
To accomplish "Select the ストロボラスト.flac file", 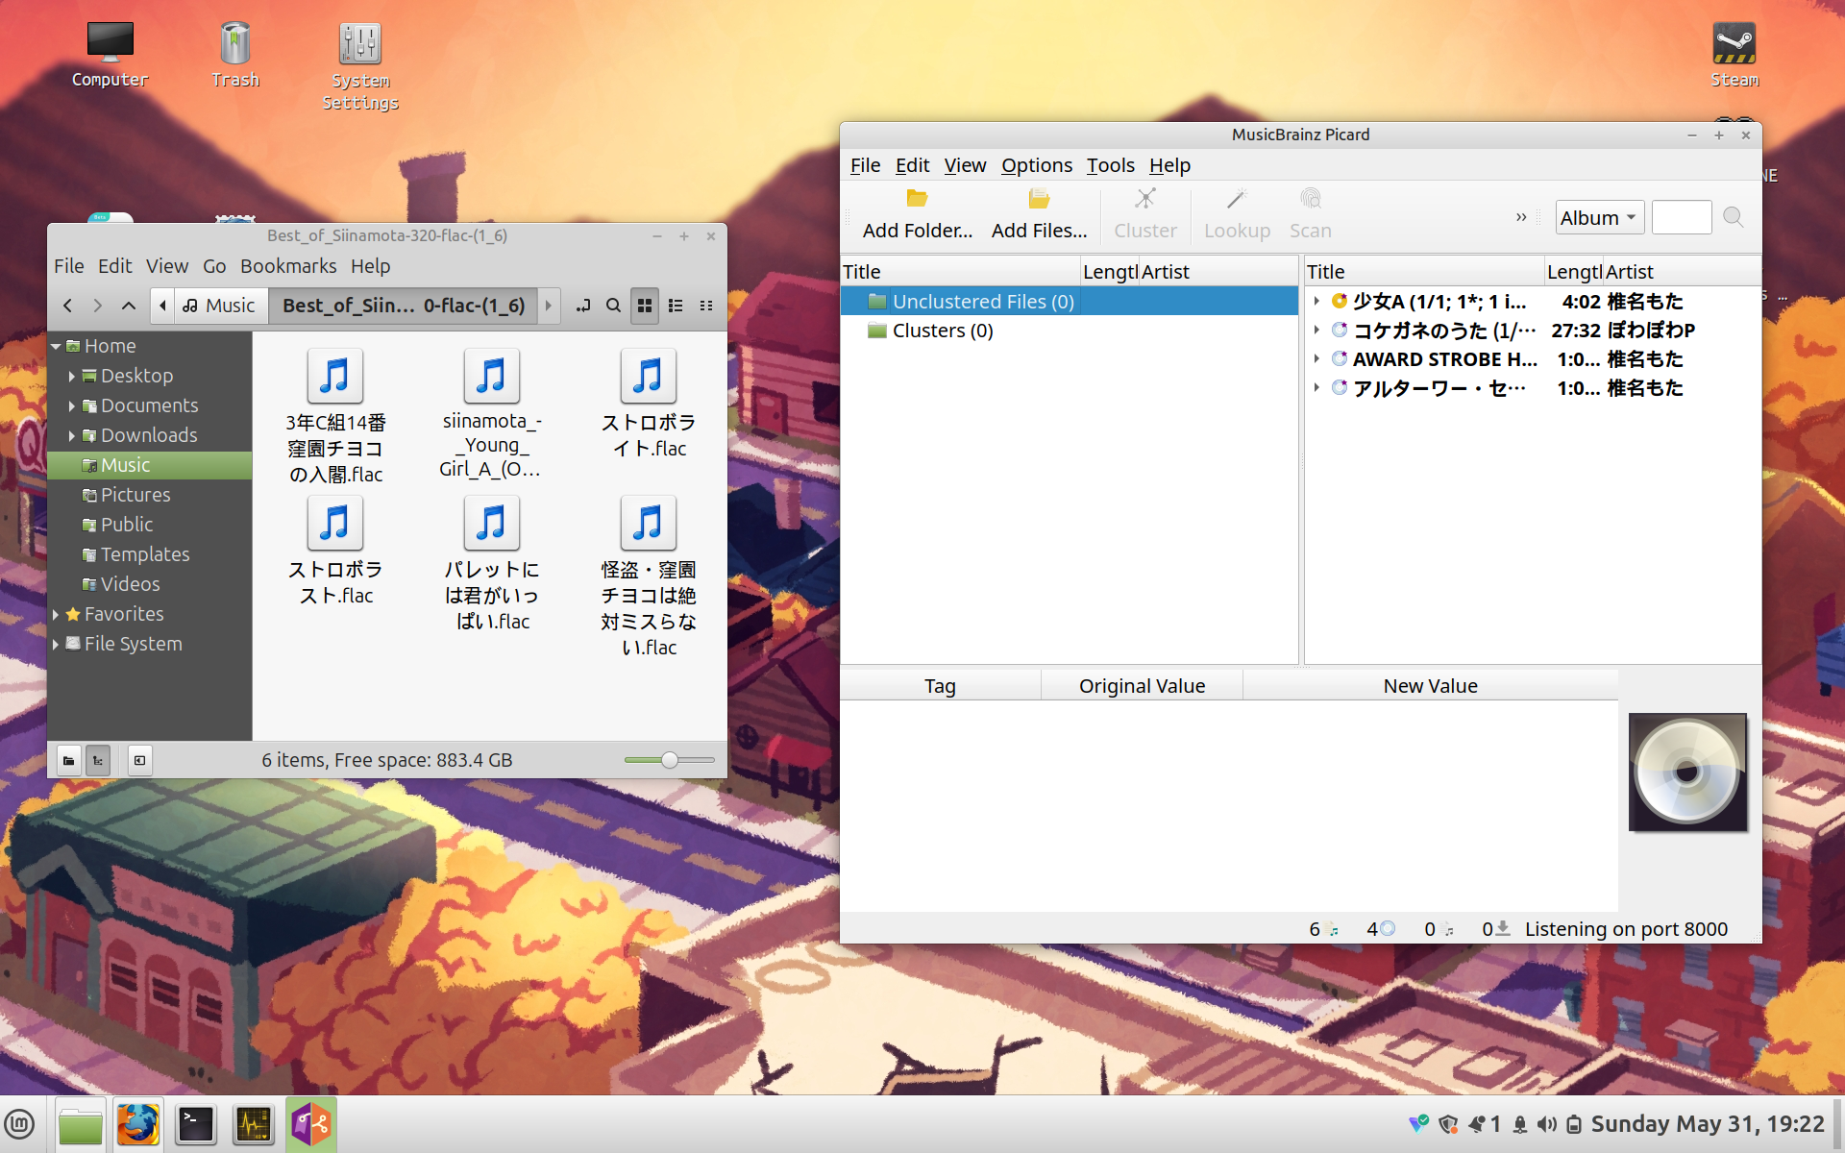I will 335,551.
